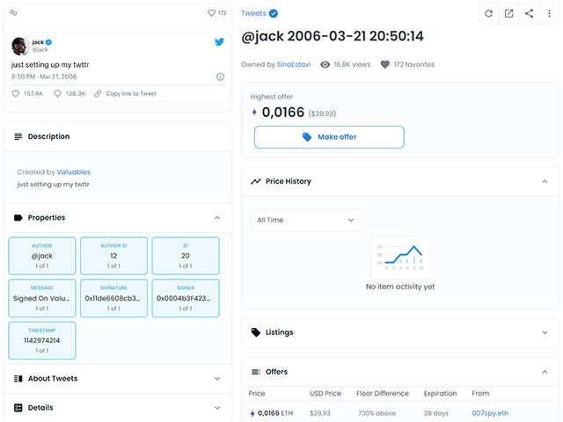Open the All Time range dropdown

(x=306, y=220)
